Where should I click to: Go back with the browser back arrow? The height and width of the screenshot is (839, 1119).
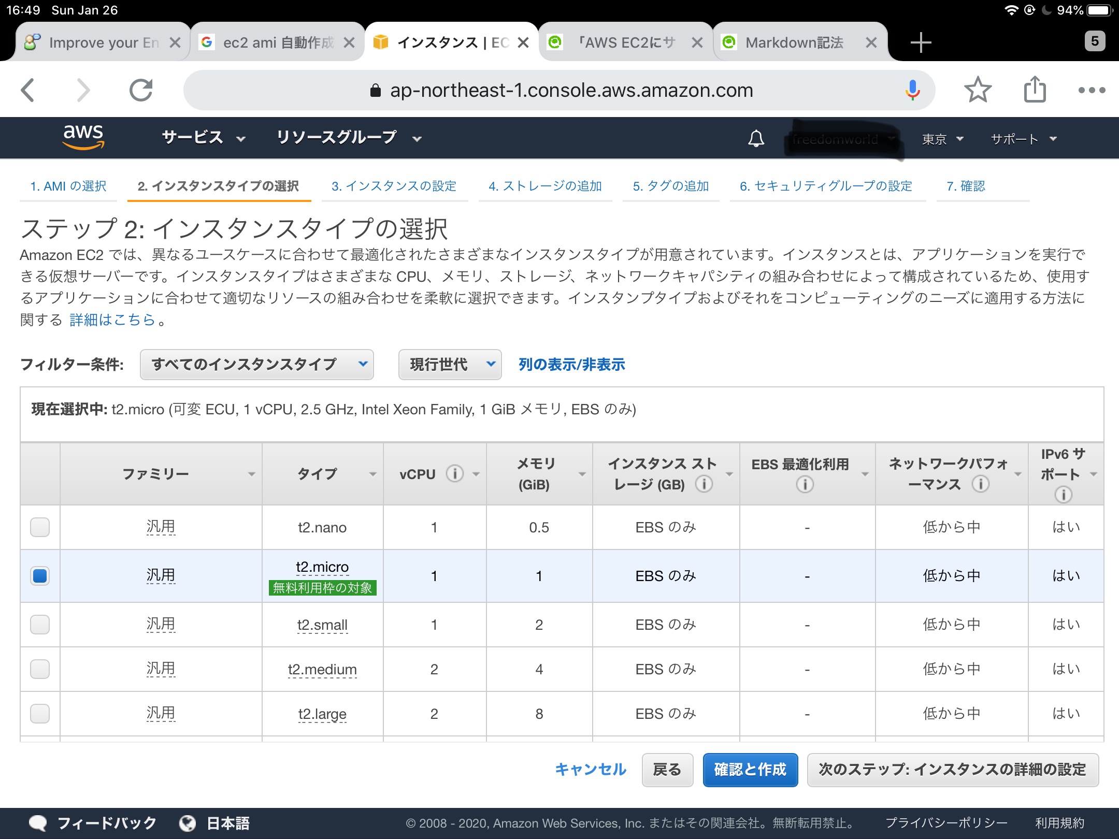28,90
